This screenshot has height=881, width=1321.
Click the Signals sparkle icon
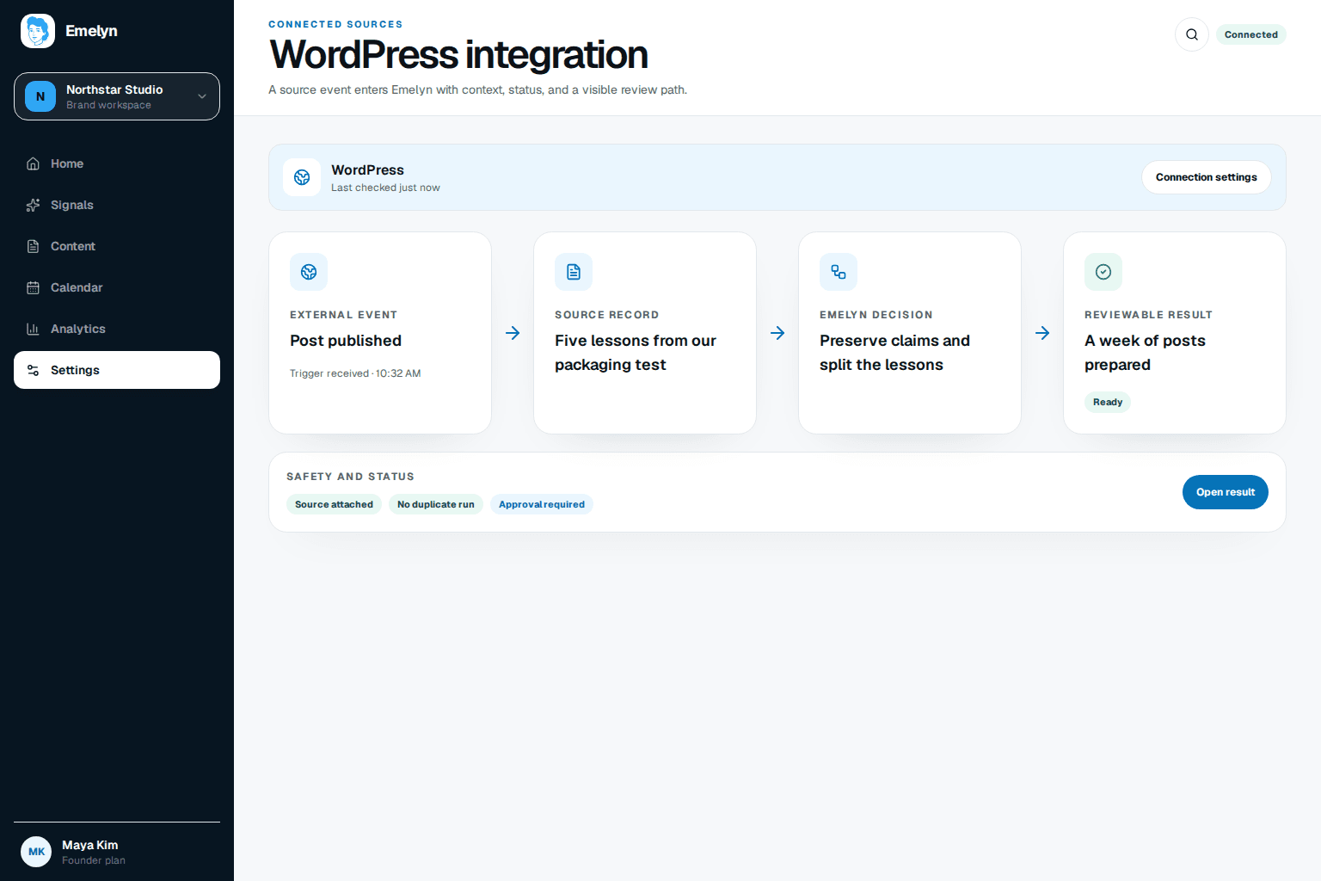pyautogui.click(x=33, y=205)
